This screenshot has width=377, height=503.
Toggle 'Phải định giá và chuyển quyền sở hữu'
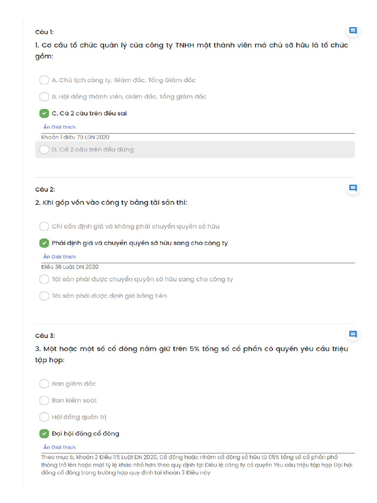tap(44, 243)
